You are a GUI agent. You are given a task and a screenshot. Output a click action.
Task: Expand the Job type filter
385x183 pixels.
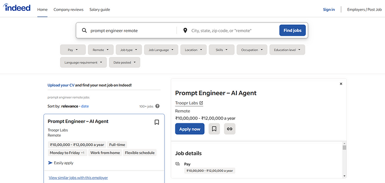coord(128,50)
